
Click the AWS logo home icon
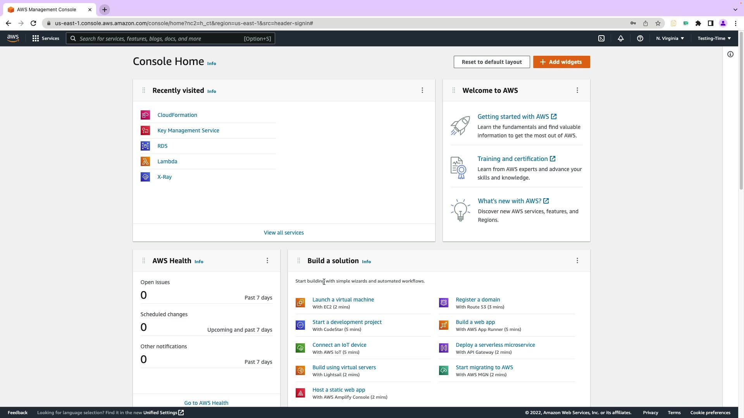[13, 38]
